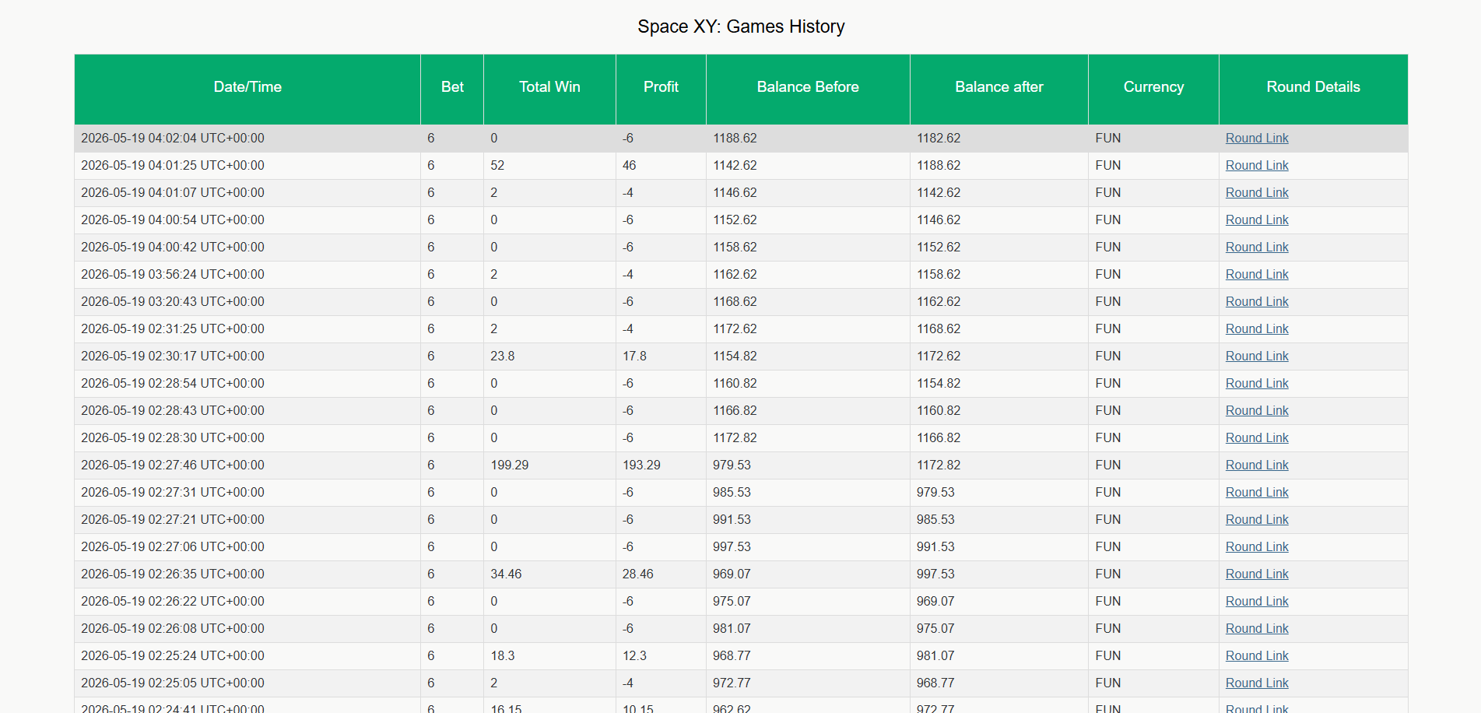Select FUN currency in 02:25:05 row
The image size is (1481, 713).
pos(1107,683)
